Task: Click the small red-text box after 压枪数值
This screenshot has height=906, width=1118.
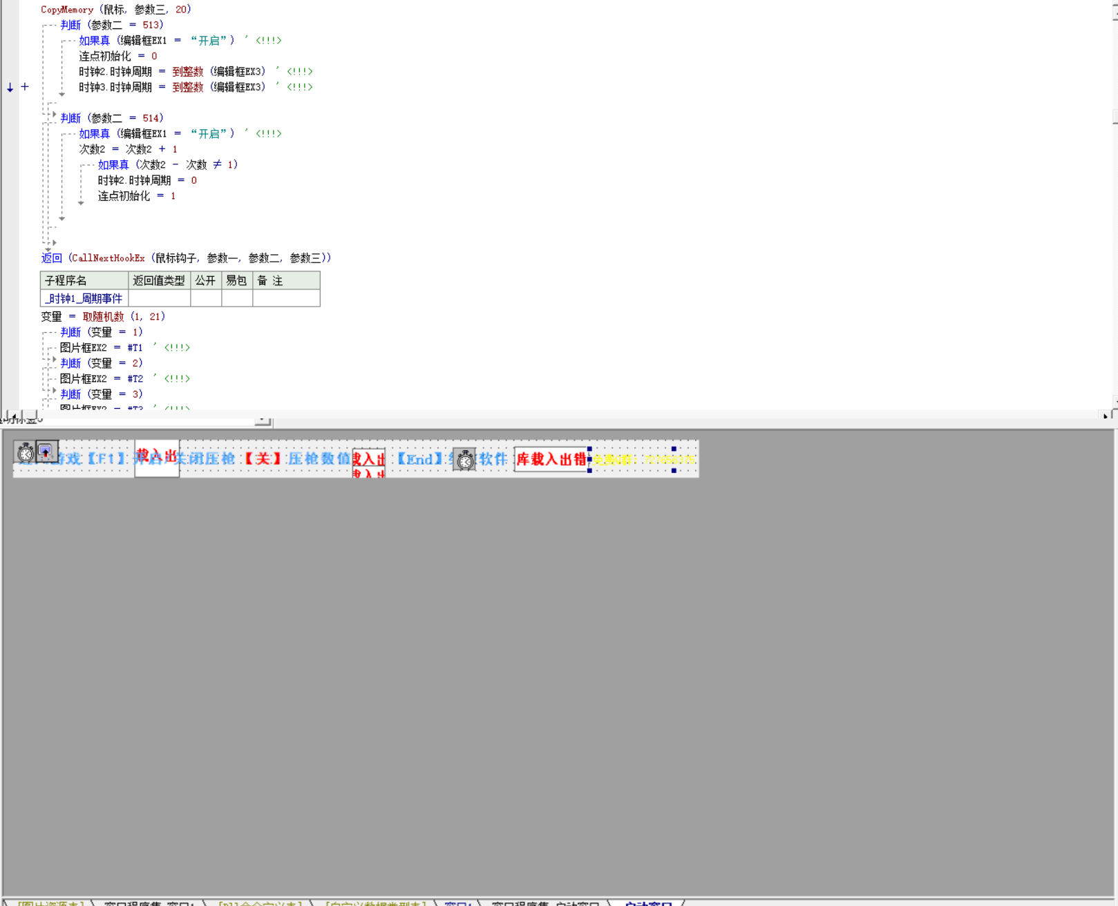Action: pos(368,463)
